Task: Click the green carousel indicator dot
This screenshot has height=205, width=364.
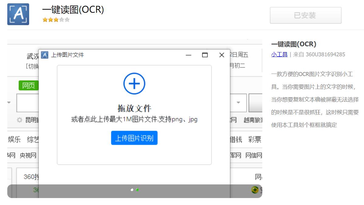Action: [x=137, y=190]
